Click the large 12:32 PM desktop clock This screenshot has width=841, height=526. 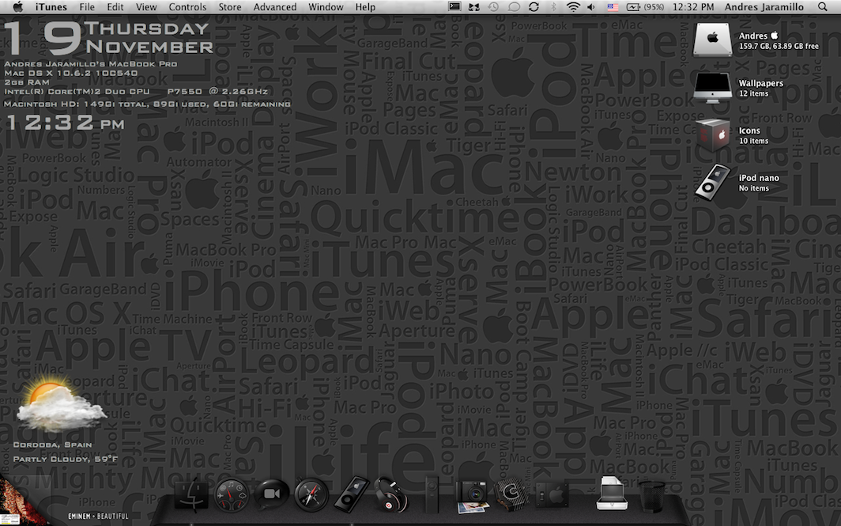[x=66, y=123]
